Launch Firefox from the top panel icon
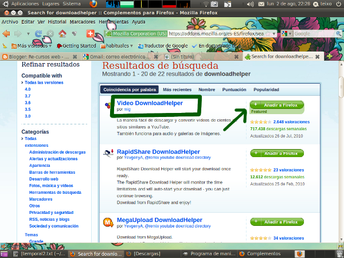 [x=93, y=4]
